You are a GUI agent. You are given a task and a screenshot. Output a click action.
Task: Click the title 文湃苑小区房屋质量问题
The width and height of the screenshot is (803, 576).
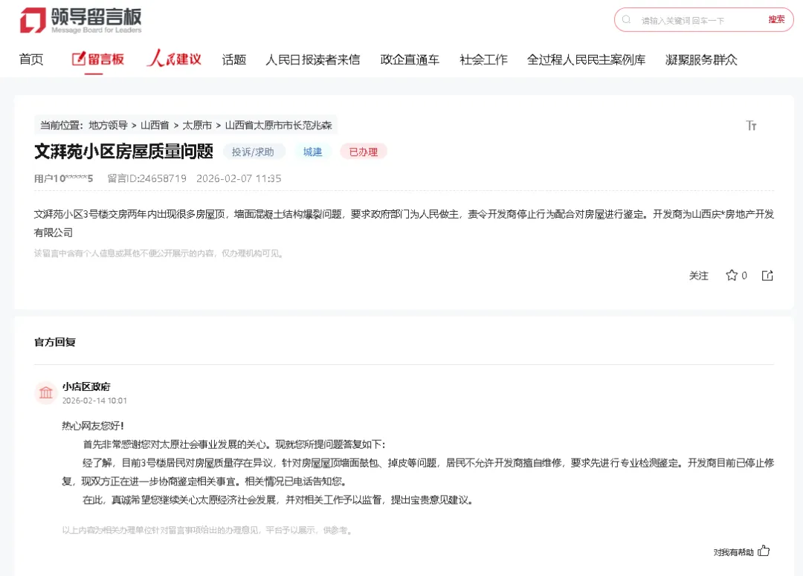click(x=123, y=152)
